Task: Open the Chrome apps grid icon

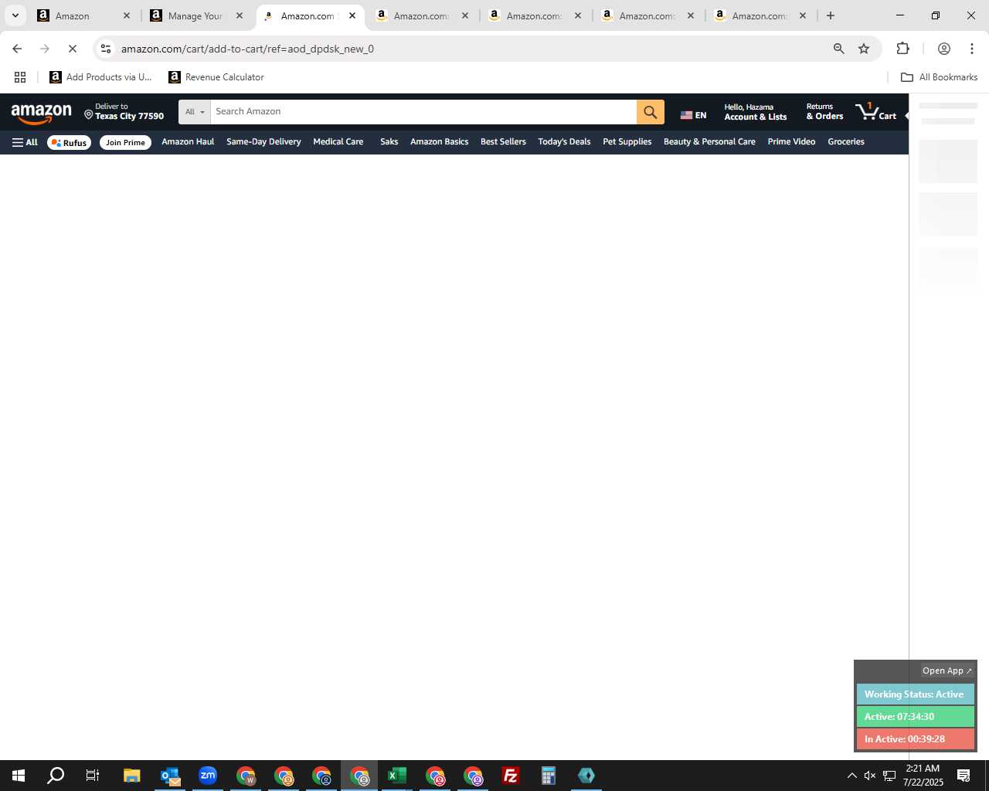Action: pyautogui.click(x=20, y=77)
